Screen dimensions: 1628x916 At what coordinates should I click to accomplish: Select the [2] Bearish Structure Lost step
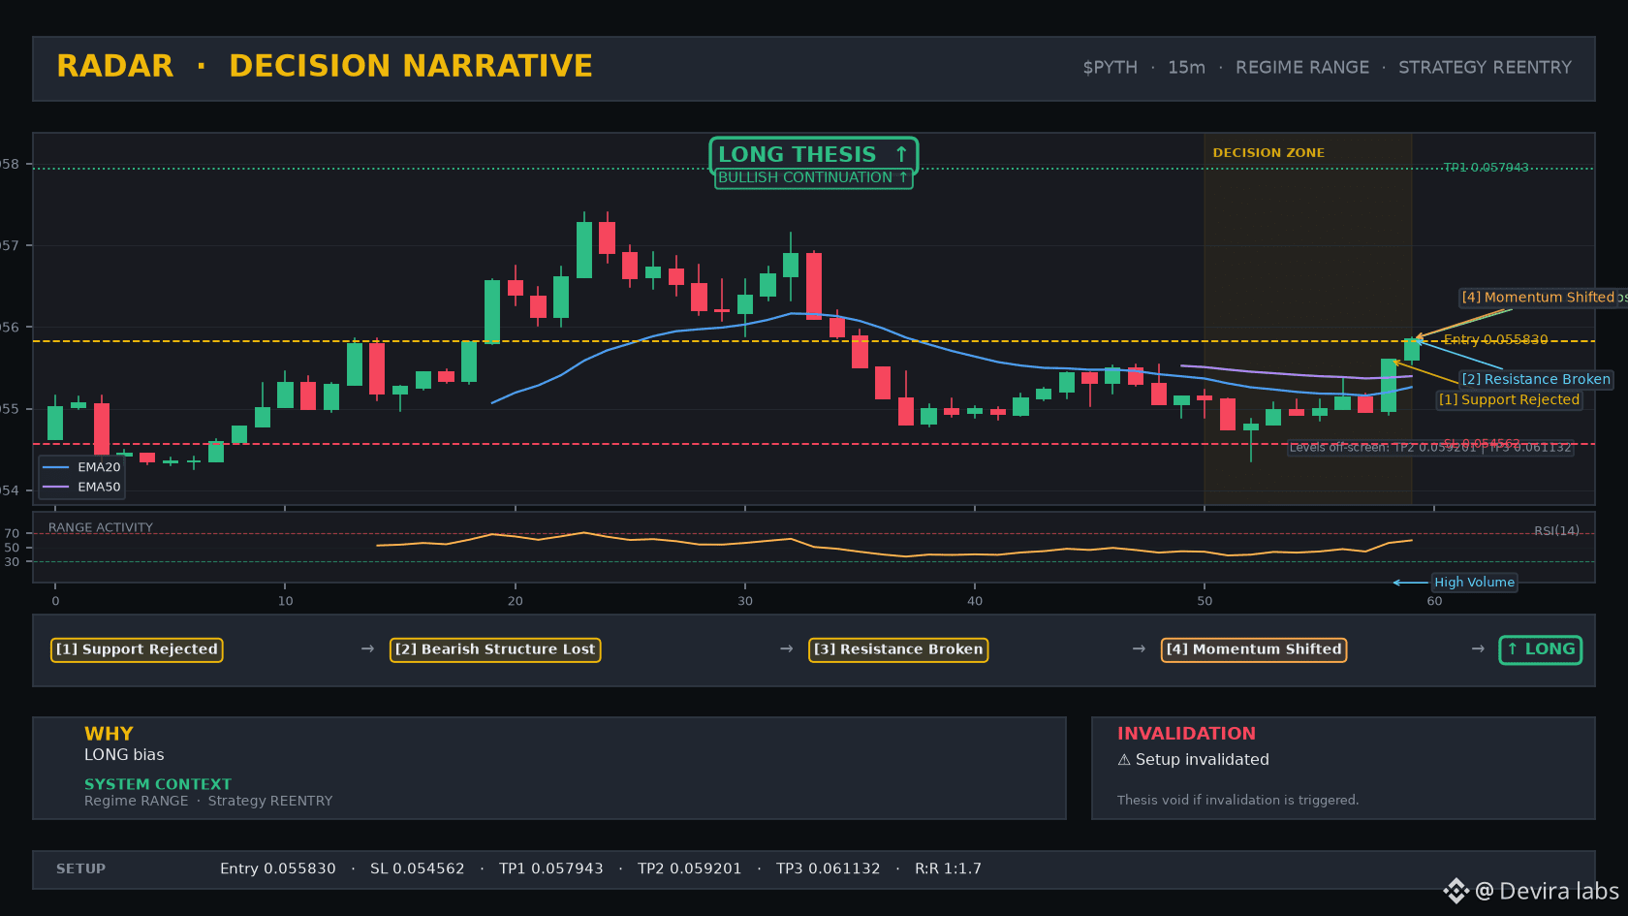tap(495, 649)
